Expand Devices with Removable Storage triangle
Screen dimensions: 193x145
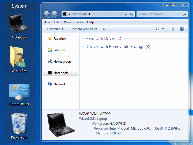point(83,47)
